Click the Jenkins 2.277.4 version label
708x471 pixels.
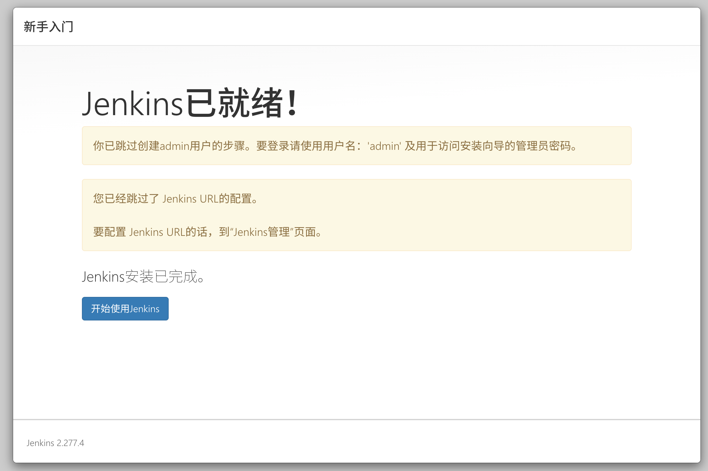pos(55,443)
